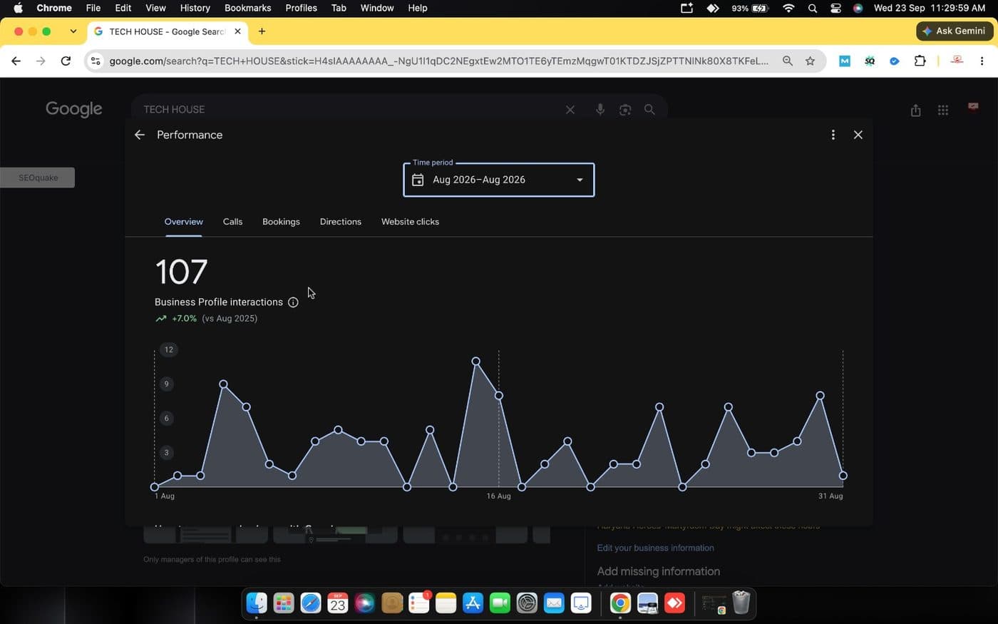Expand the tab search chevron
998x624 pixels.
pos(73,31)
